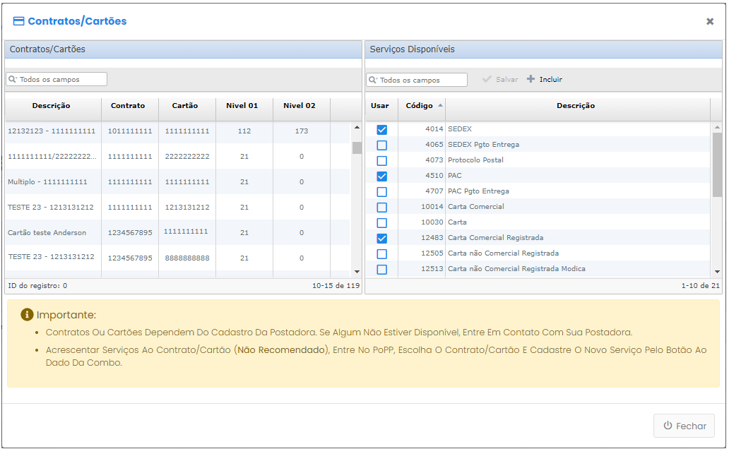Click the '1-10 de 21' record counter
This screenshot has width=729, height=449.
pos(700,286)
